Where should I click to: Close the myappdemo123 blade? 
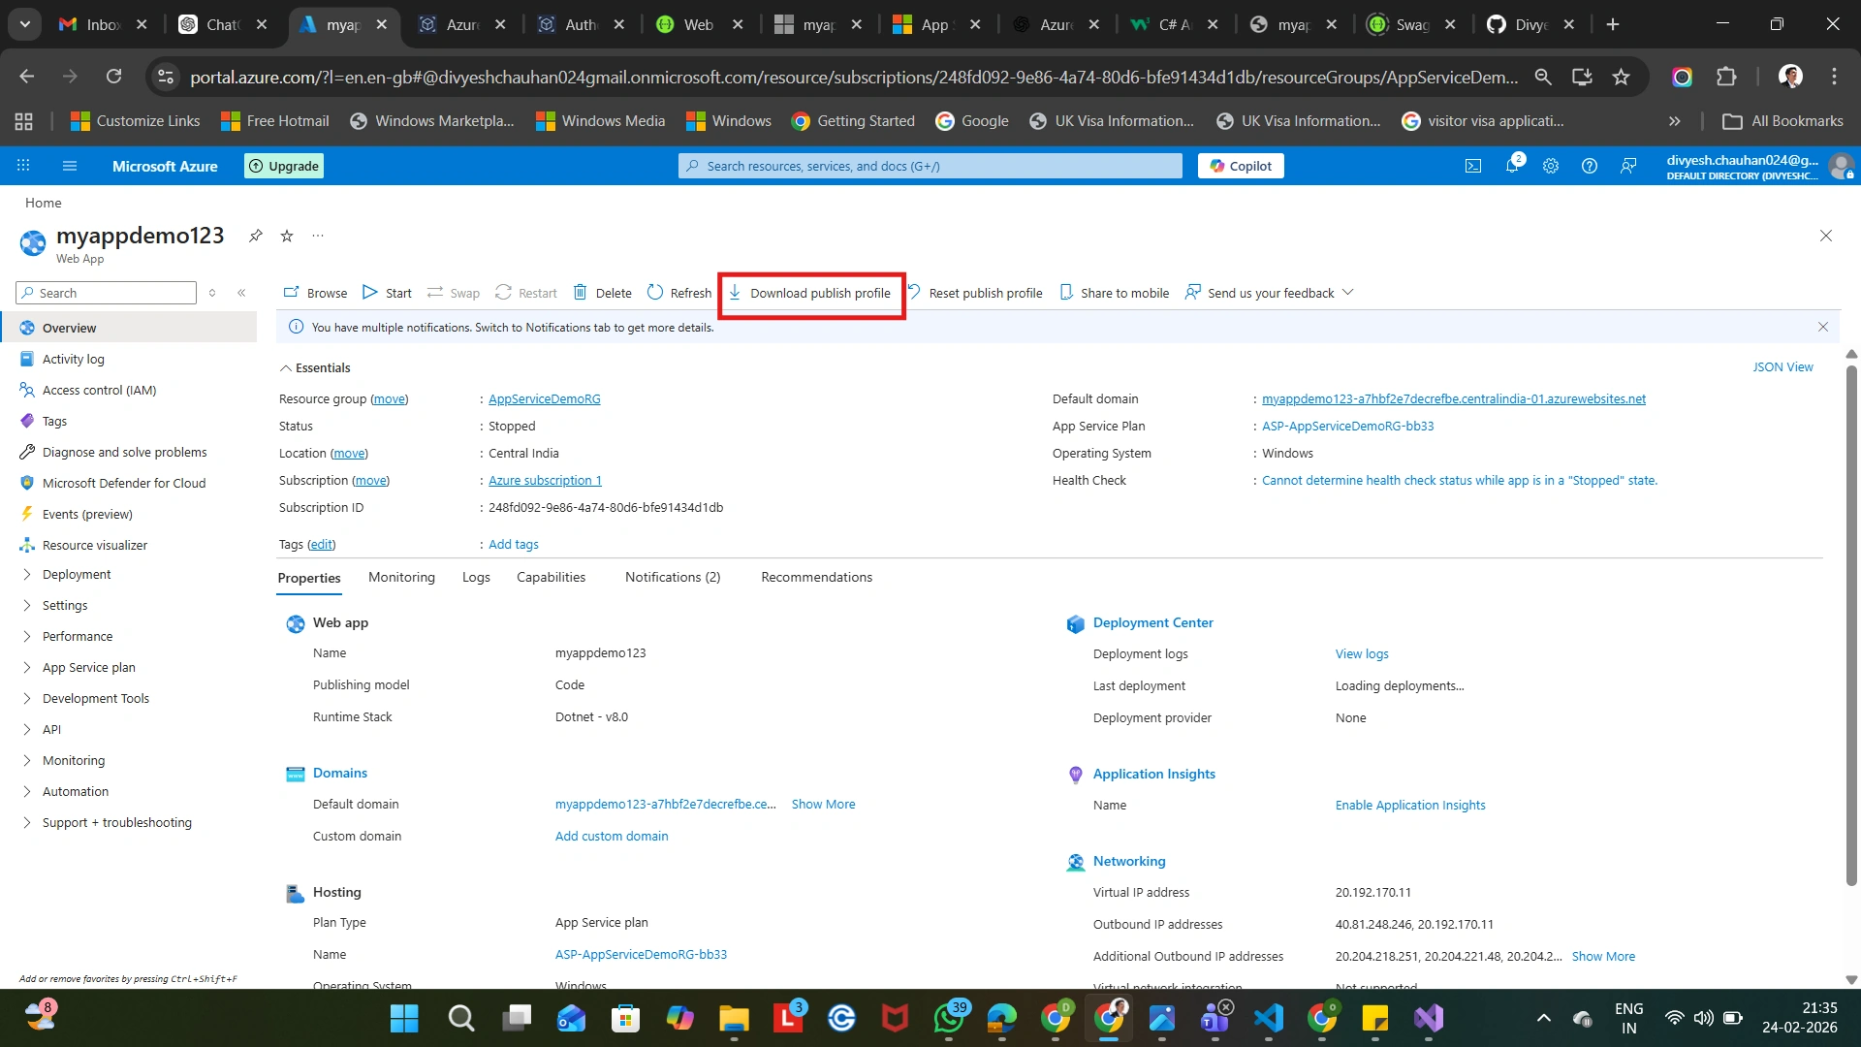click(x=1826, y=236)
